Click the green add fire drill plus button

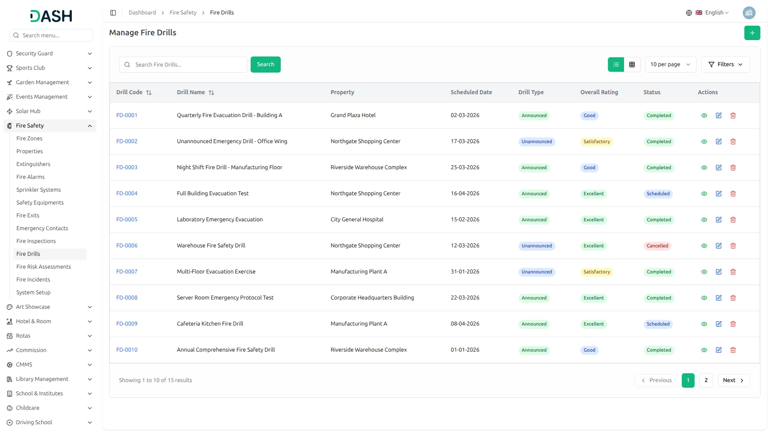click(x=752, y=33)
